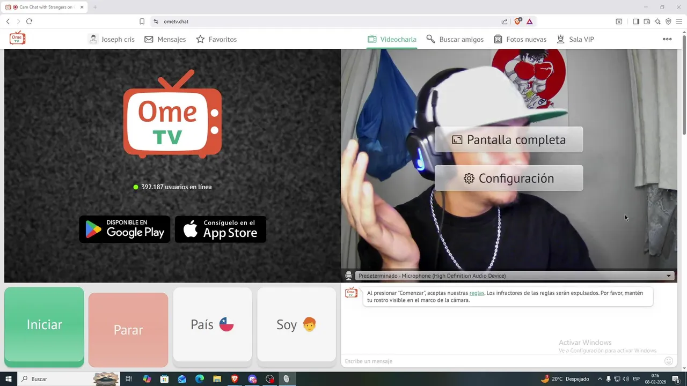Click Pantalla completa button
687x386 pixels.
pyautogui.click(x=509, y=139)
